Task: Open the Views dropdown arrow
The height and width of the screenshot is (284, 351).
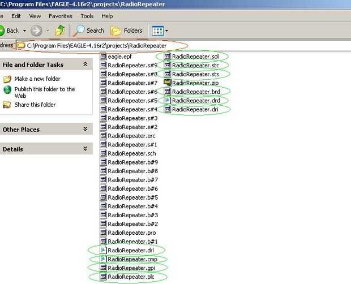Action: click(x=166, y=31)
